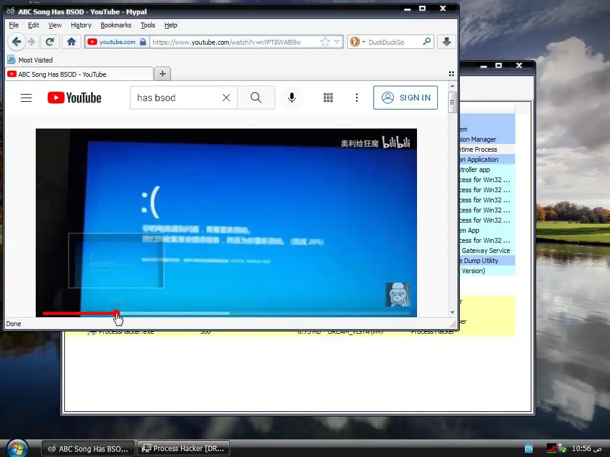Image resolution: width=610 pixels, height=457 pixels.
Task: Click the Process Hacker tray icon with red graph
Action: pos(552,449)
